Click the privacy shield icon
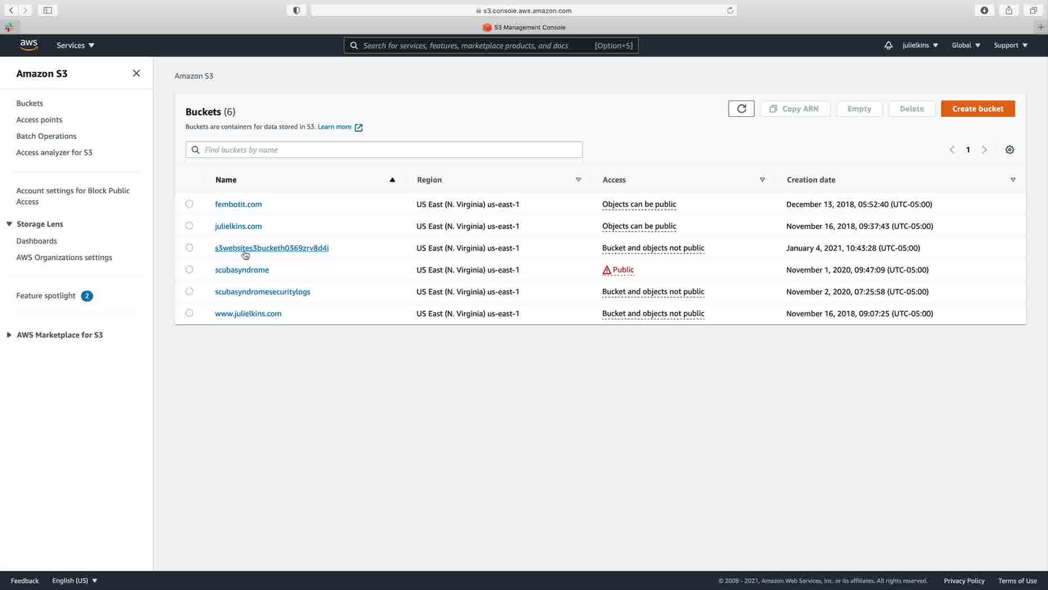The width and height of the screenshot is (1048, 590). coord(297,10)
